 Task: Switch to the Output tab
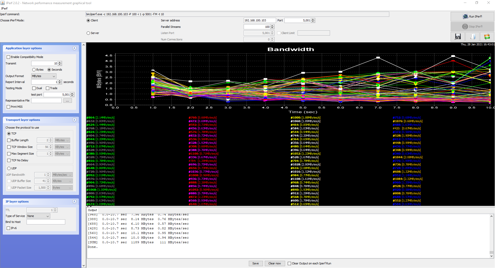click(x=92, y=210)
